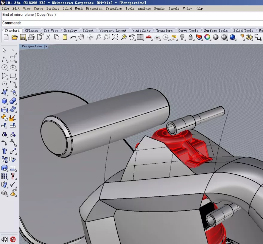Open the Transform menu
263x244 pixels.
click(114, 8)
